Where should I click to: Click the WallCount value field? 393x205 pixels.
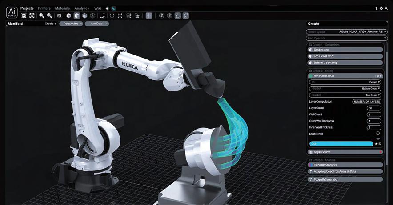click(x=374, y=114)
